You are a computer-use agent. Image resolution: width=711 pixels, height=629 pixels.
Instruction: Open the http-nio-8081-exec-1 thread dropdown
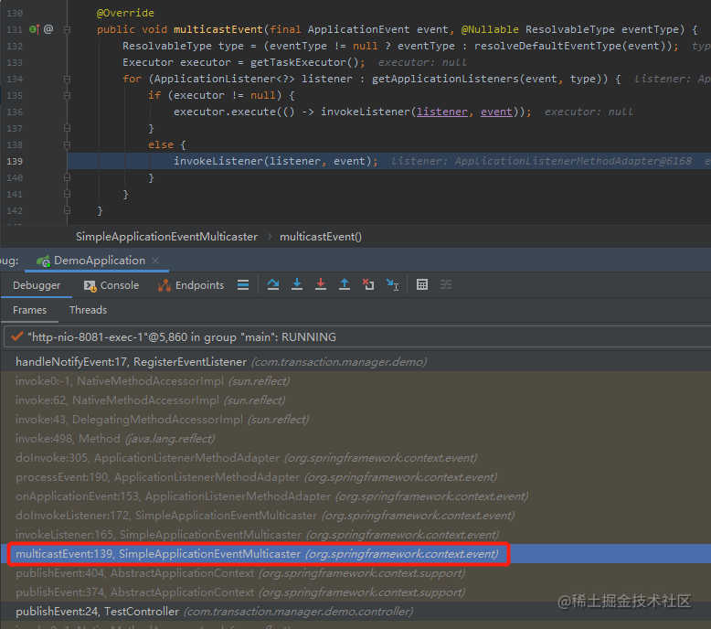[x=356, y=337]
